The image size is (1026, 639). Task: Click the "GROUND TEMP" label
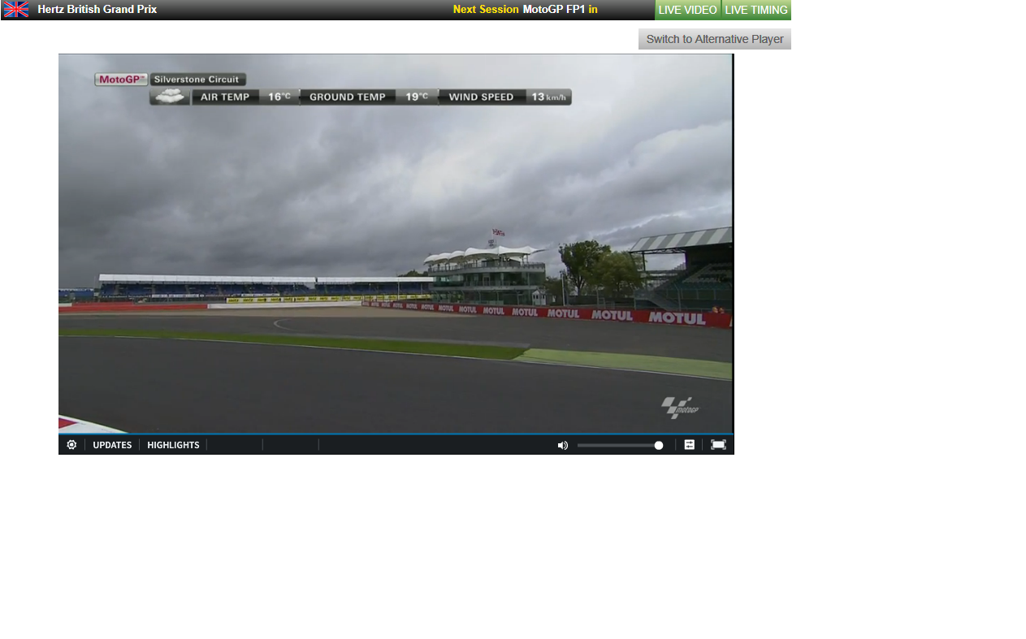point(348,97)
